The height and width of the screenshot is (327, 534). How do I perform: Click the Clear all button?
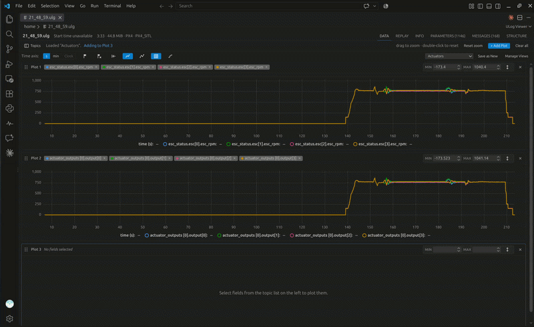(521, 45)
